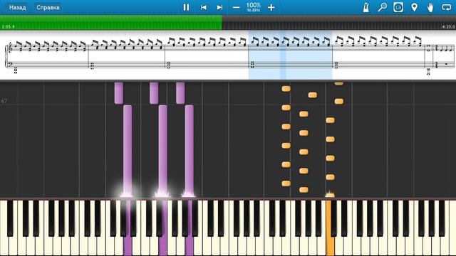Toggle the loop repeat icon
This screenshot has width=456, height=256.
[447, 7]
